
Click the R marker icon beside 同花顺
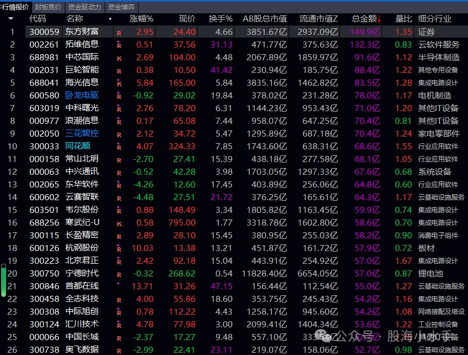119,147
